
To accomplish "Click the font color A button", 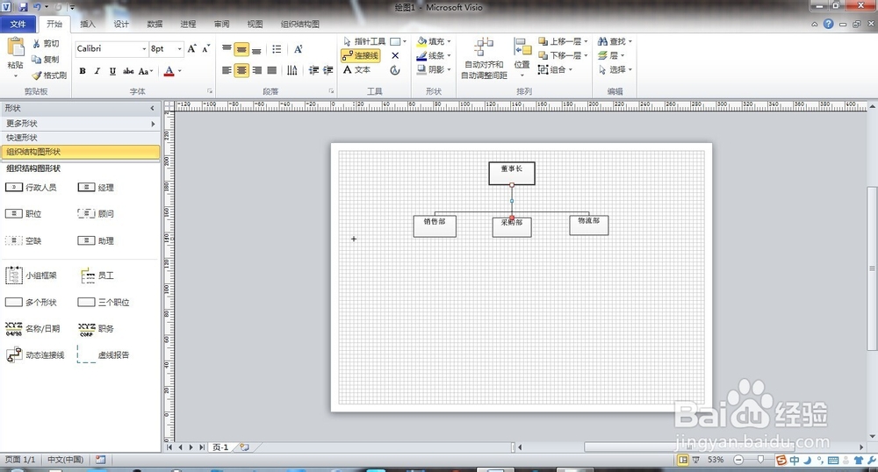I will [169, 71].
